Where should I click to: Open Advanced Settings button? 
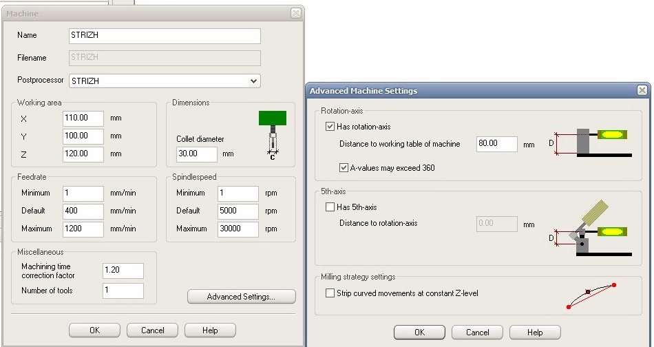241,297
